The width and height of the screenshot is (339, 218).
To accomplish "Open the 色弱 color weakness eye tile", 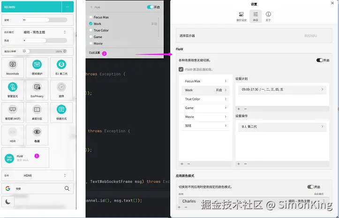I will coord(37,135).
